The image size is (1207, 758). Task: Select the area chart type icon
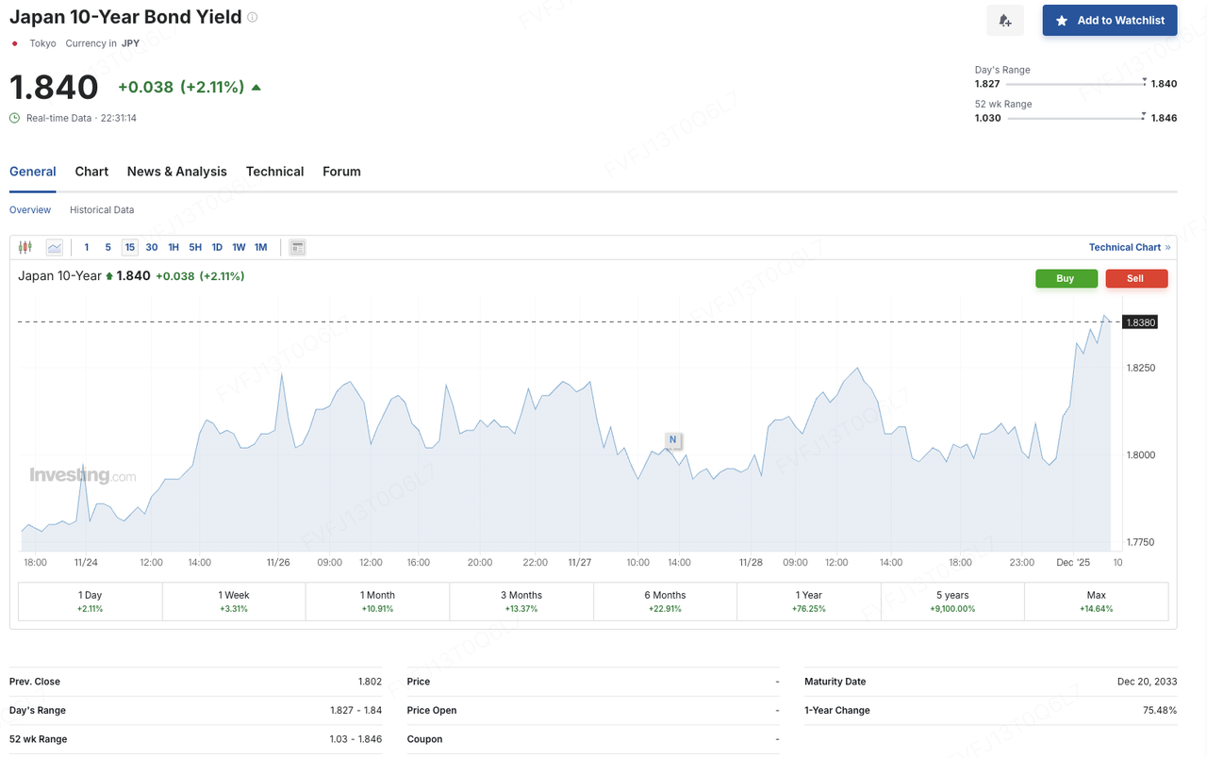click(55, 247)
